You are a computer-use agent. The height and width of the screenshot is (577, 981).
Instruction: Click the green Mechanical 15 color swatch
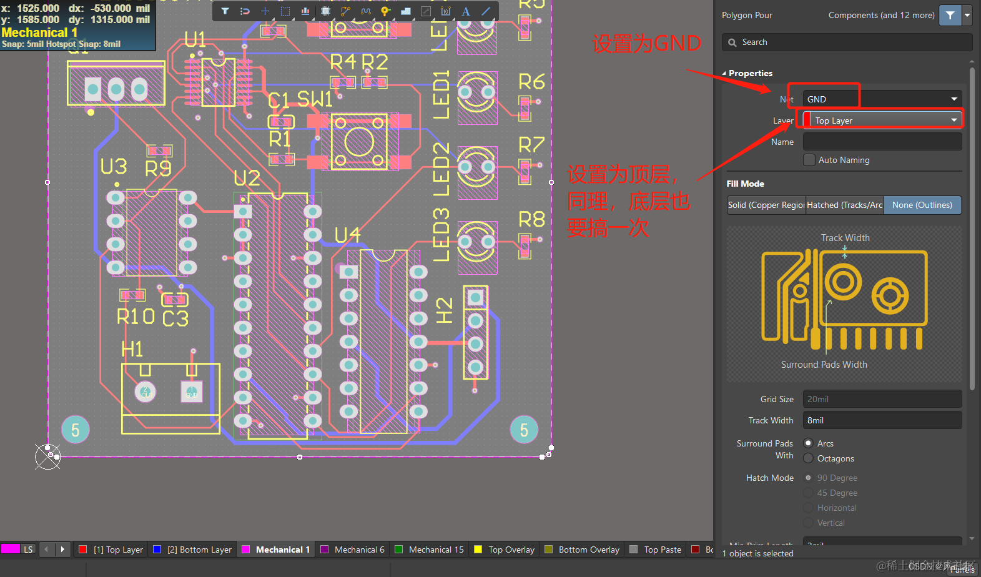click(x=398, y=550)
